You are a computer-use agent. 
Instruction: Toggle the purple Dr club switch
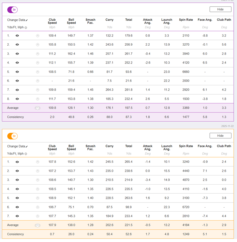(12, 10)
